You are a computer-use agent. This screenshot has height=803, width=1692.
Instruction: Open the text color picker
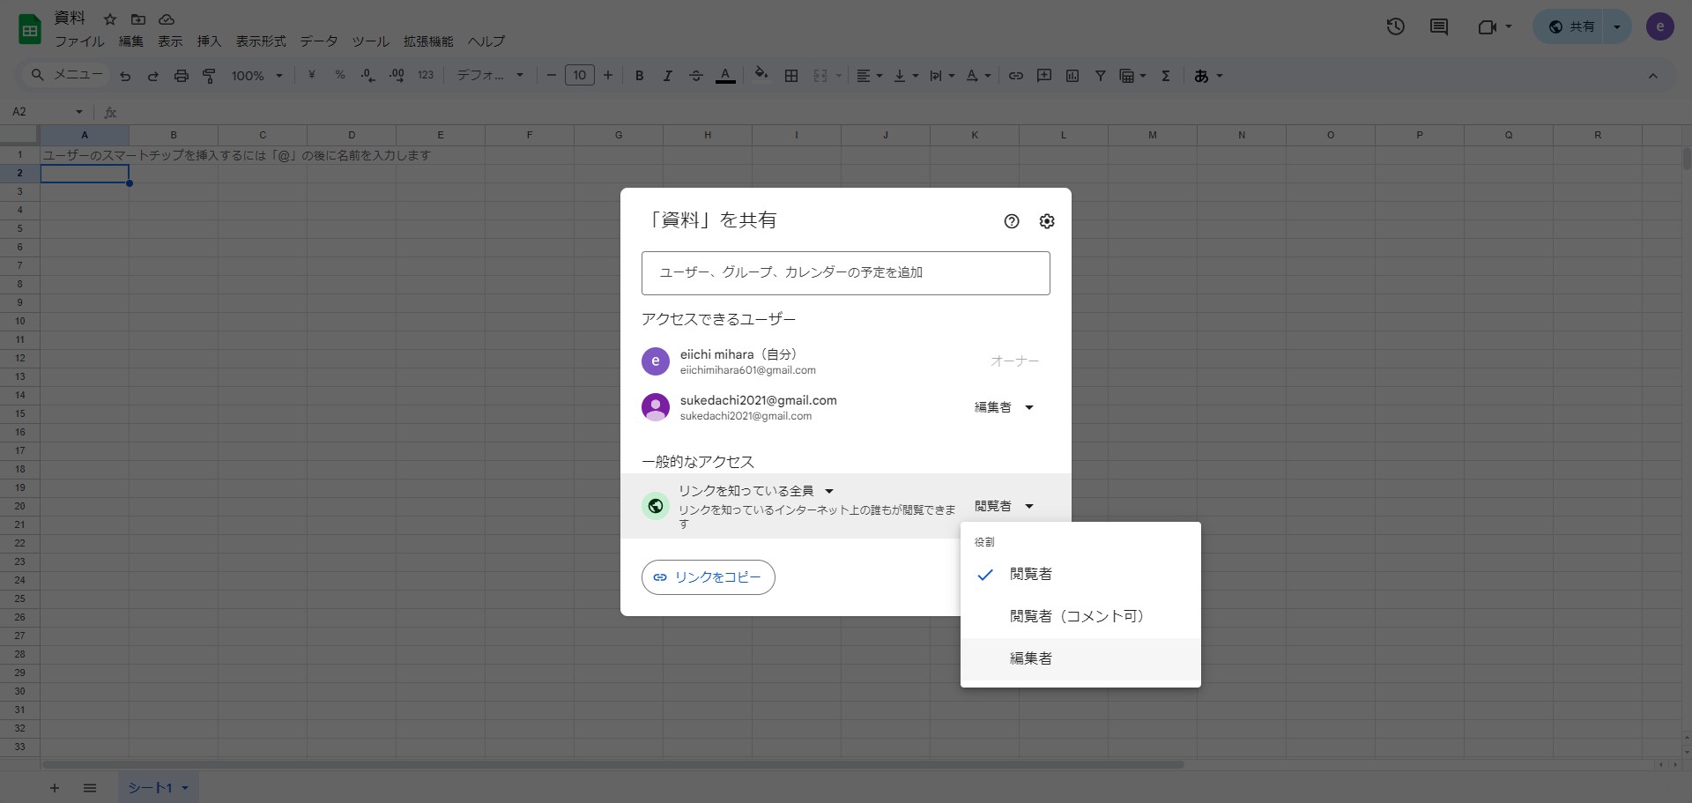725,76
